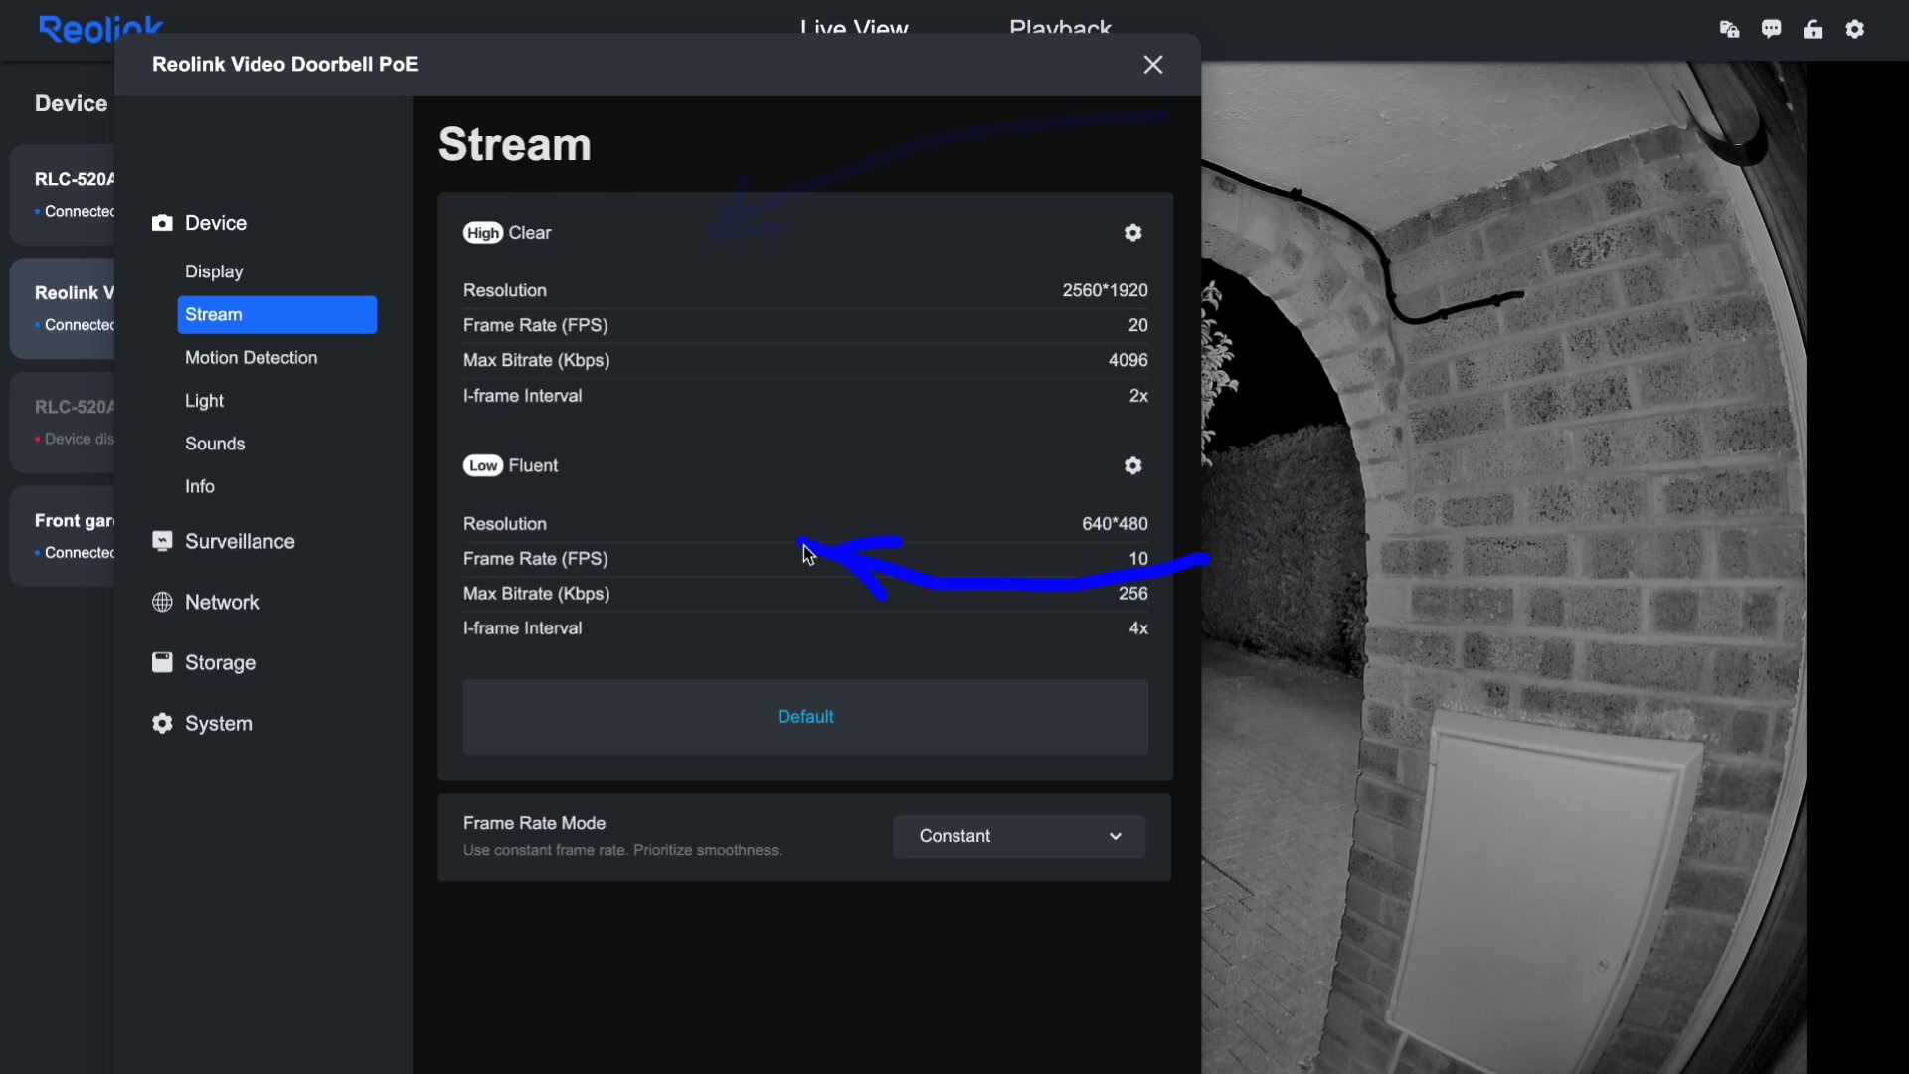Viewport: 1909px width, 1074px height.
Task: Click the System gear icon in sidebar
Action: tap(162, 724)
